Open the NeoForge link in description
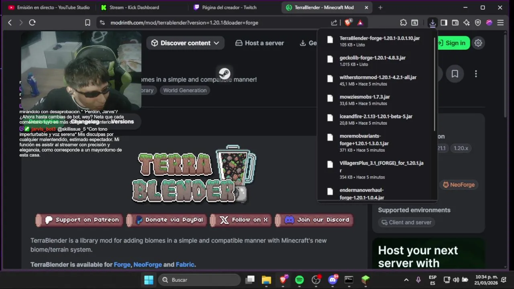 (x=148, y=265)
